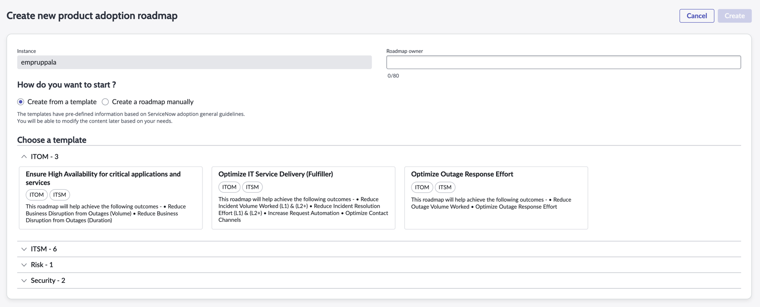This screenshot has height=307, width=760.
Task: Click the Instance field showing empruppala
Action: click(194, 62)
